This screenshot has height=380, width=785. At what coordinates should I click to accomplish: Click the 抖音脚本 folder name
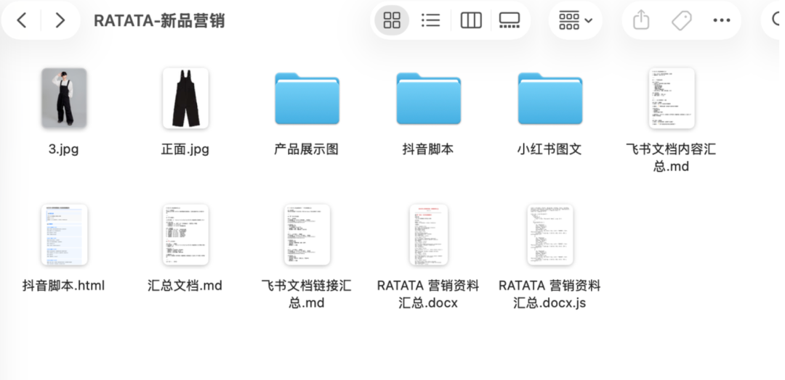tap(428, 149)
